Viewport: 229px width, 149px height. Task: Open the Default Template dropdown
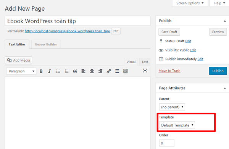coord(177,125)
